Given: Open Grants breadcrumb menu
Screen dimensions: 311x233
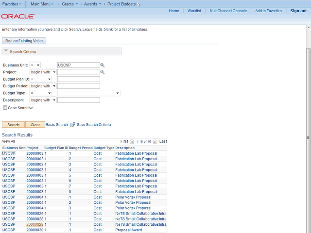Looking at the screenshot, I should pyautogui.click(x=70, y=4).
